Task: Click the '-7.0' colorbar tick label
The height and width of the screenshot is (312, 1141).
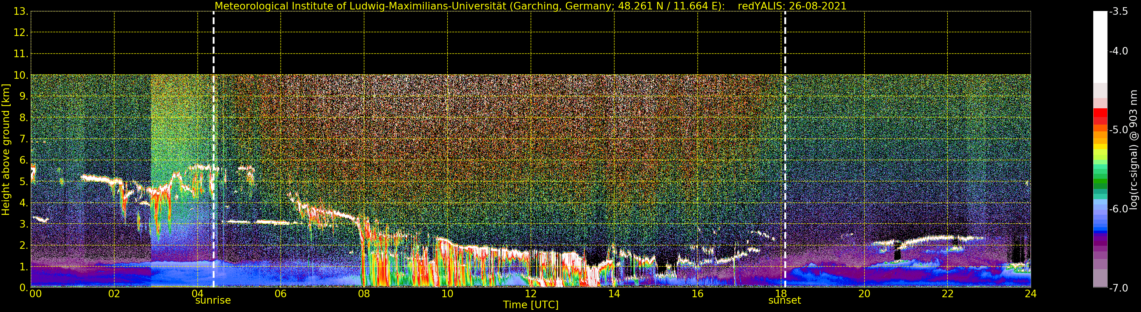Action: tap(1118, 288)
